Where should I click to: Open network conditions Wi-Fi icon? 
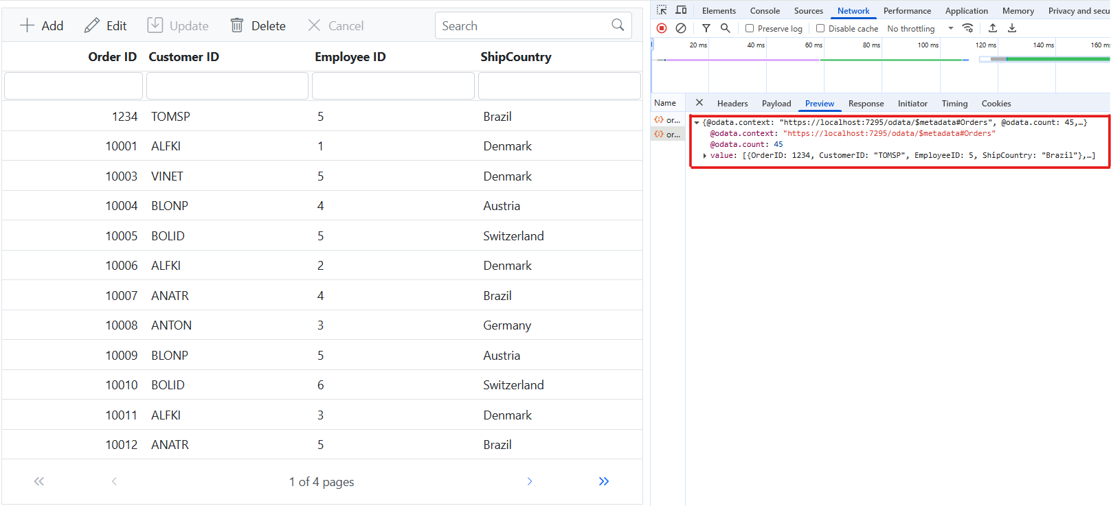coord(967,28)
